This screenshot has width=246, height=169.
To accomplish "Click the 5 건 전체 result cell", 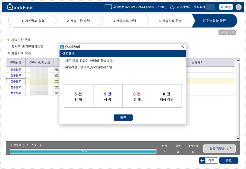I will tap(79, 96).
